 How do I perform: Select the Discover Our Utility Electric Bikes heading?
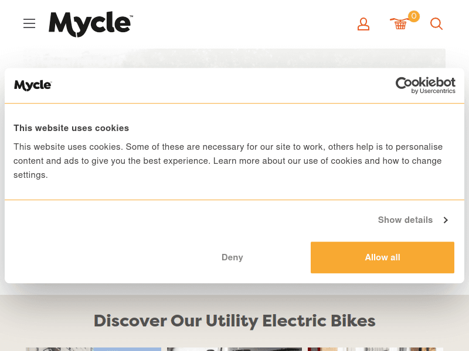click(235, 321)
